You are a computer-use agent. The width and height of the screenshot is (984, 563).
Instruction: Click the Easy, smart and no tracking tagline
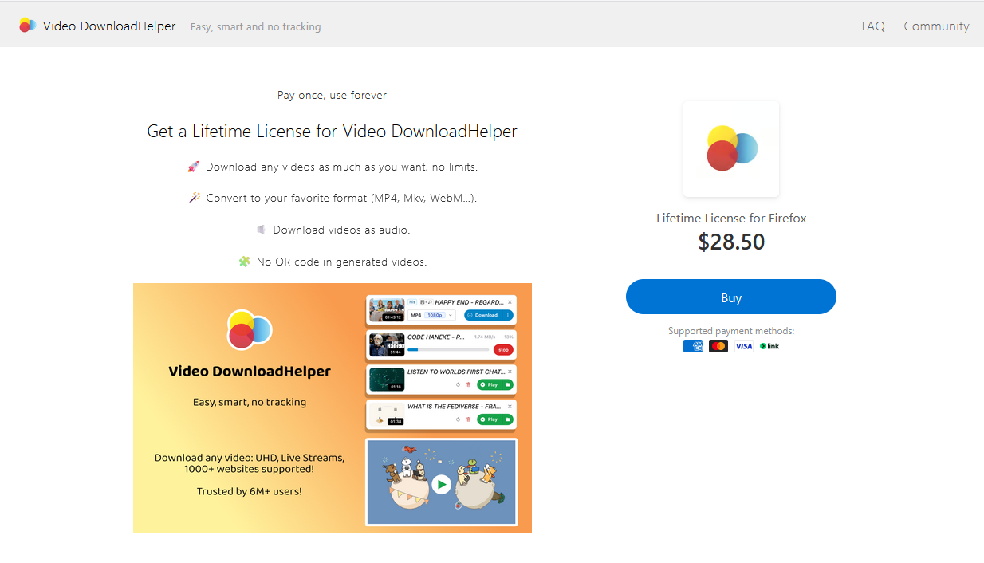click(255, 26)
